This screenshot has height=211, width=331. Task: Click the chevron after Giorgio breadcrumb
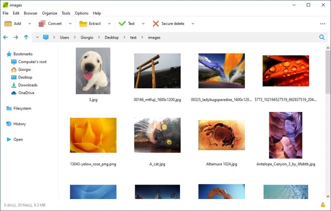pyautogui.click(x=99, y=37)
